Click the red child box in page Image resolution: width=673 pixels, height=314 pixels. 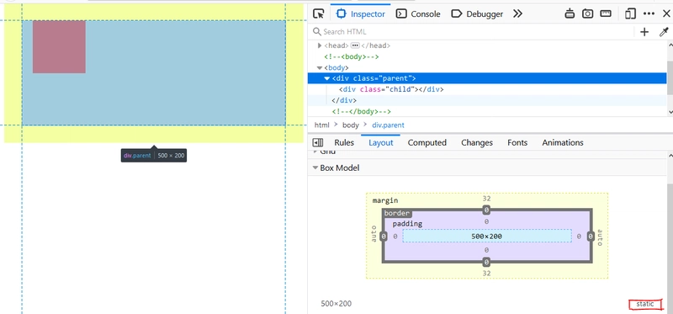click(59, 47)
